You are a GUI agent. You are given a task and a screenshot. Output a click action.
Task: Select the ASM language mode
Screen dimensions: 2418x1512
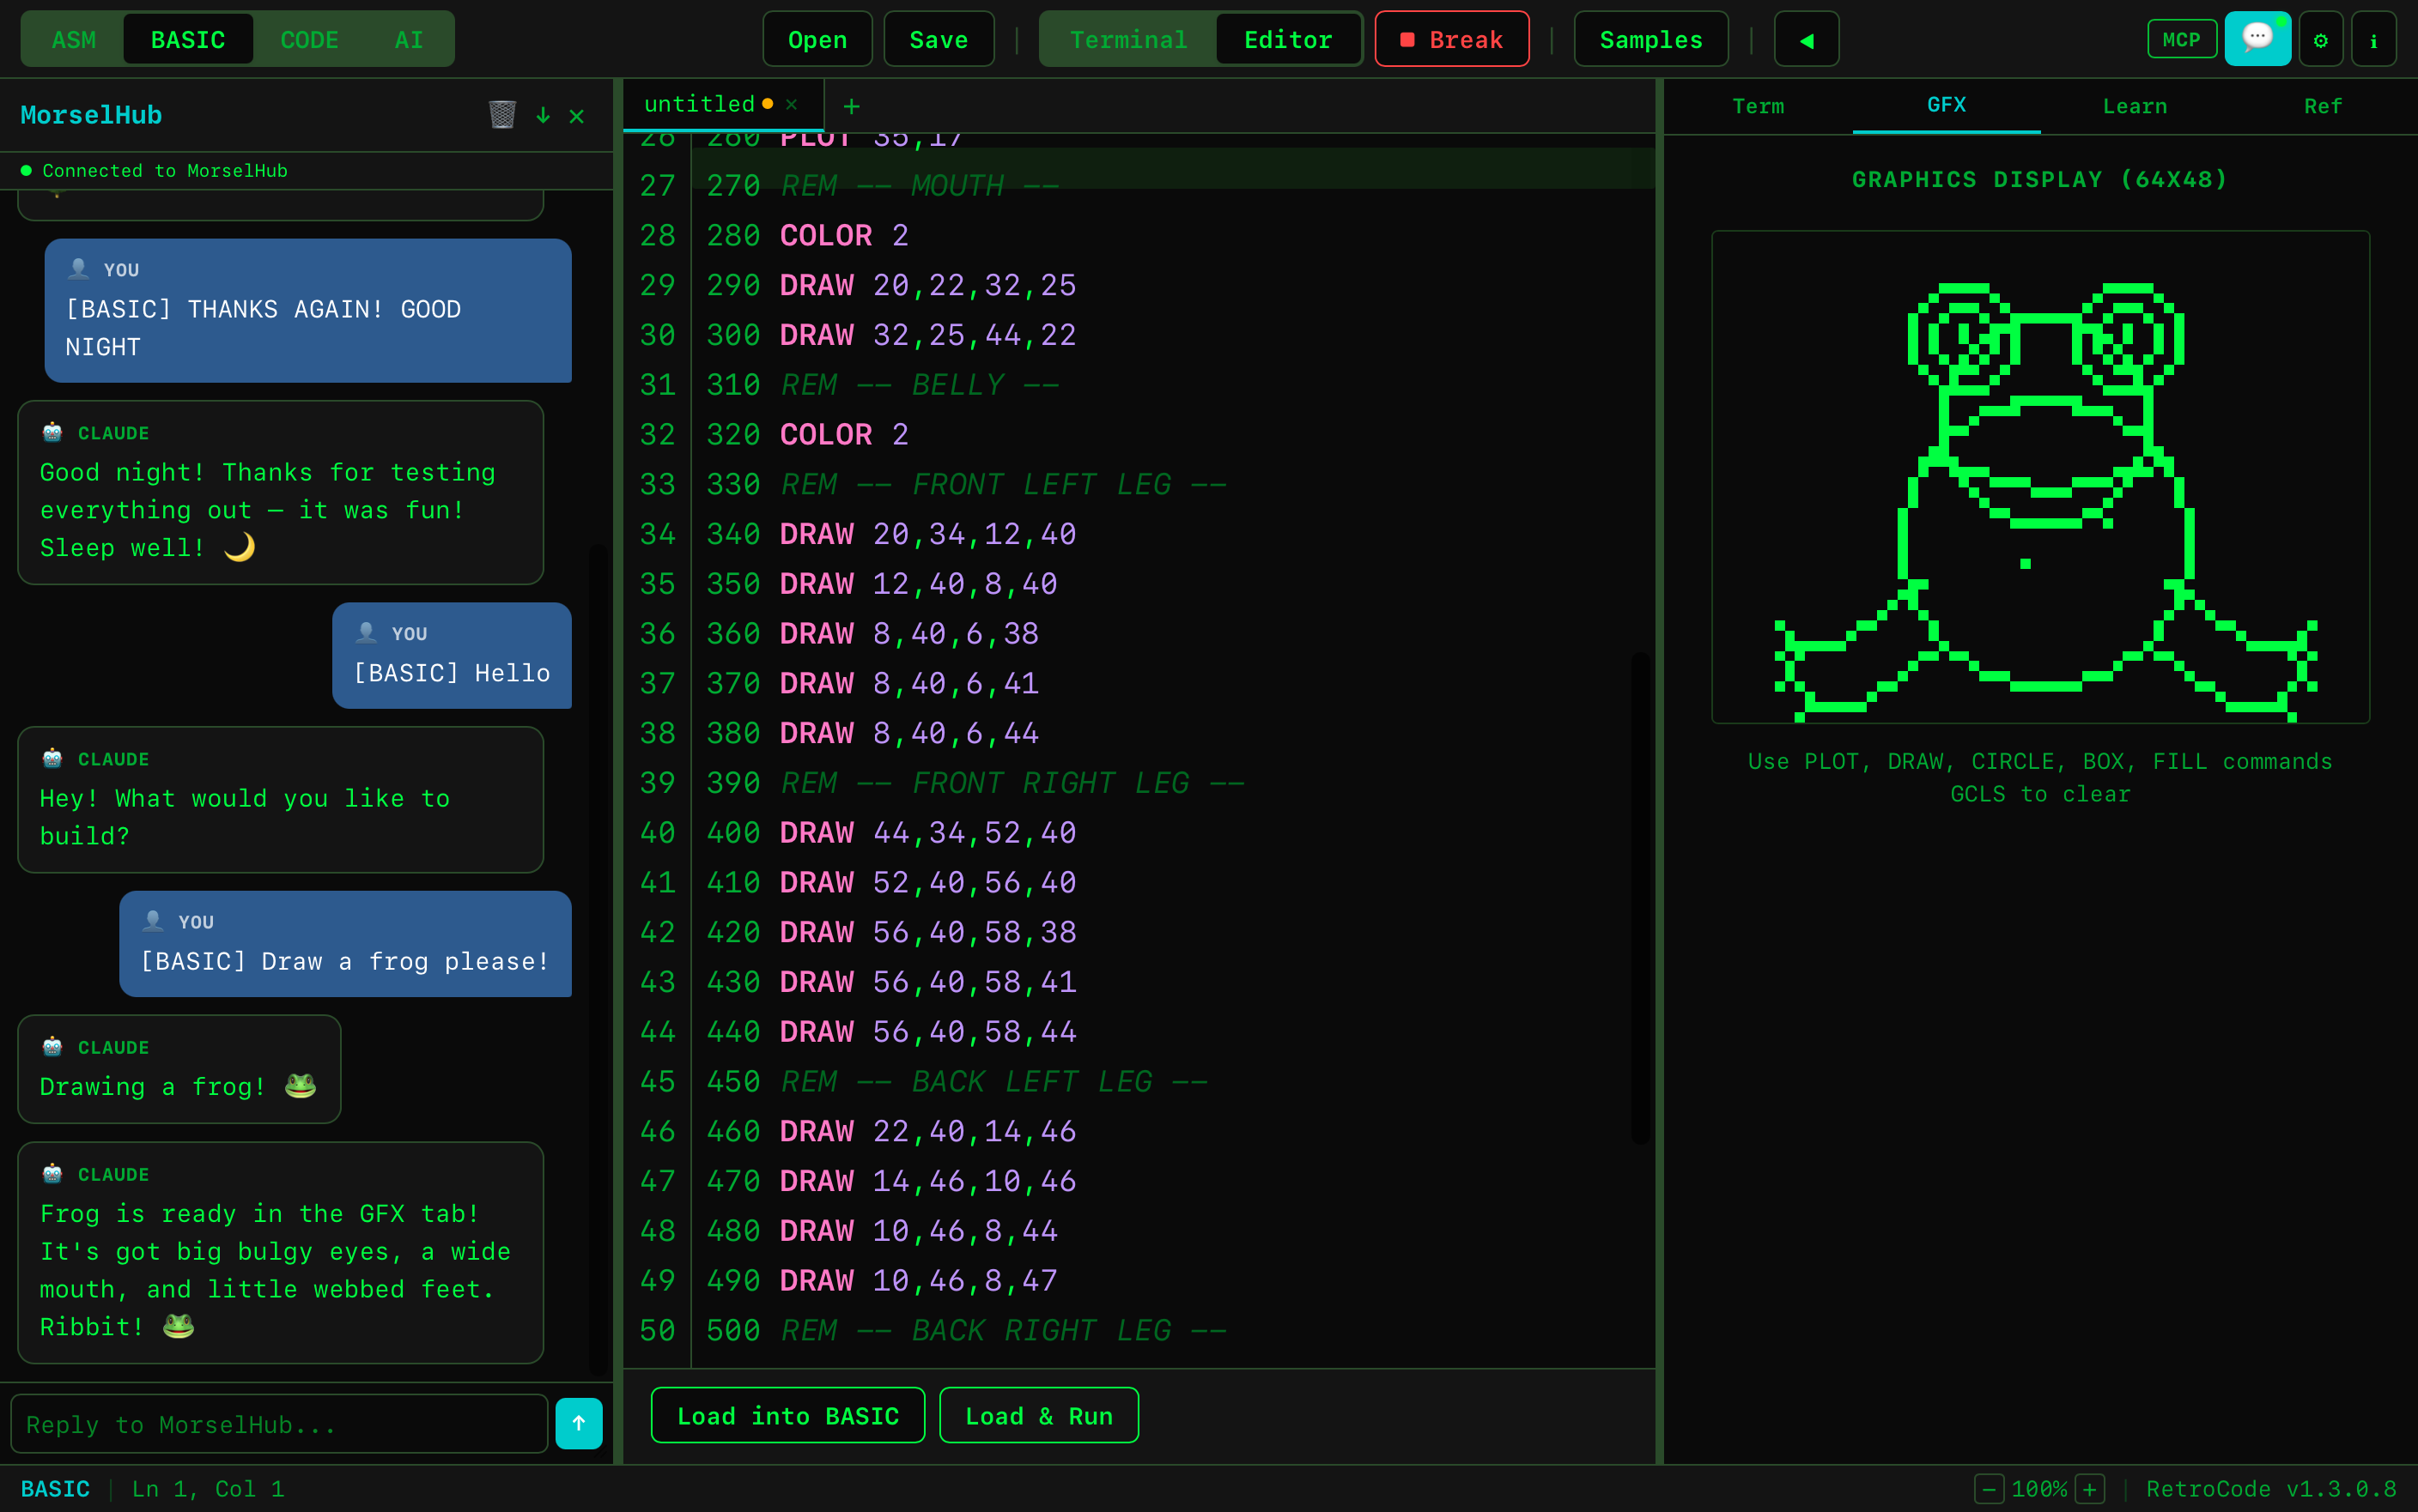74,39
